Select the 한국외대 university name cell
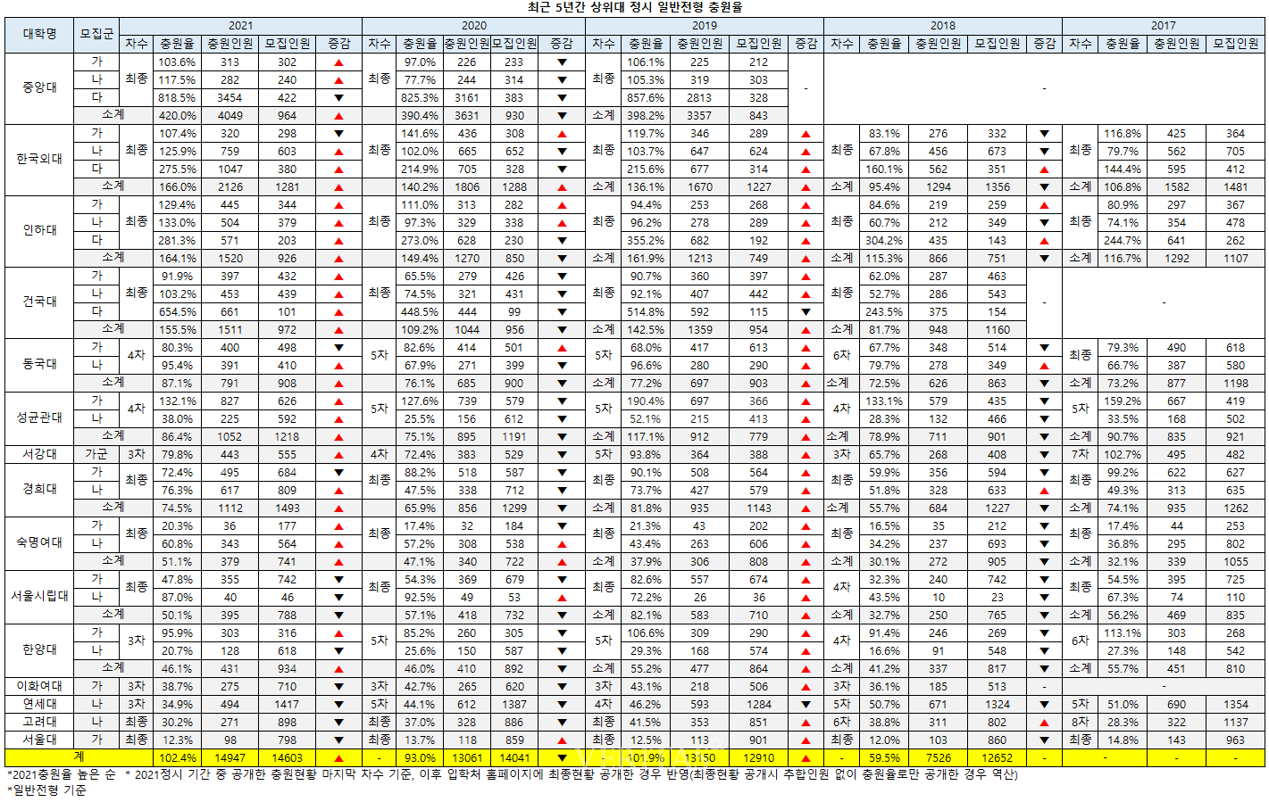 (x=39, y=159)
